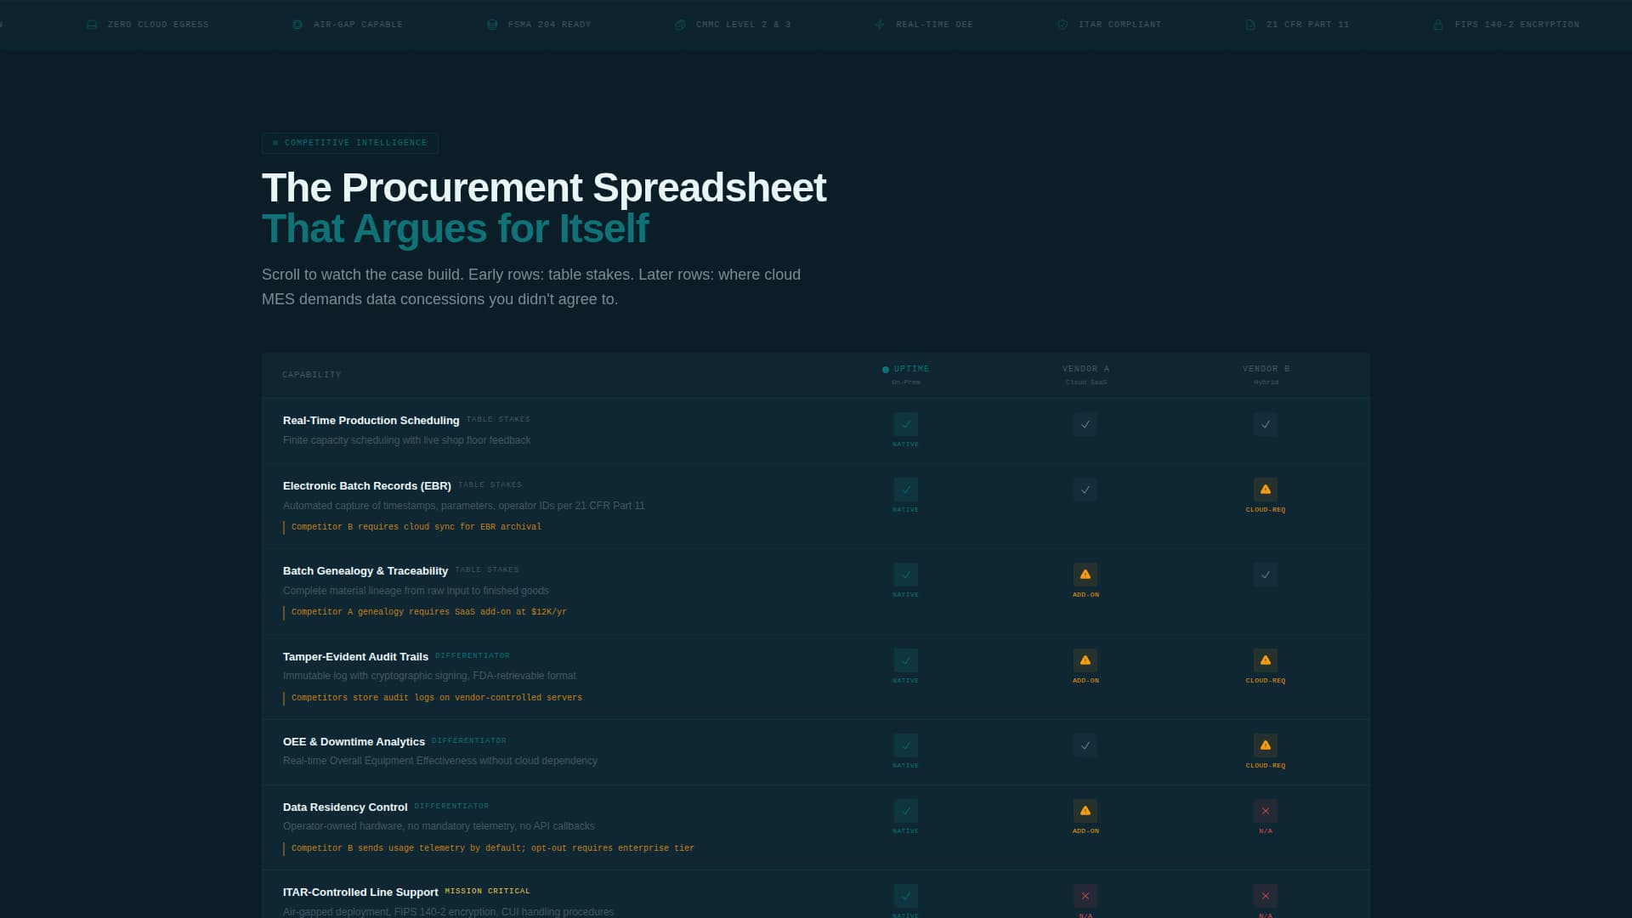Viewport: 1632px width, 918px height.
Task: Click Differentiator tag beside Data Residency Control
Action: pyautogui.click(x=451, y=806)
